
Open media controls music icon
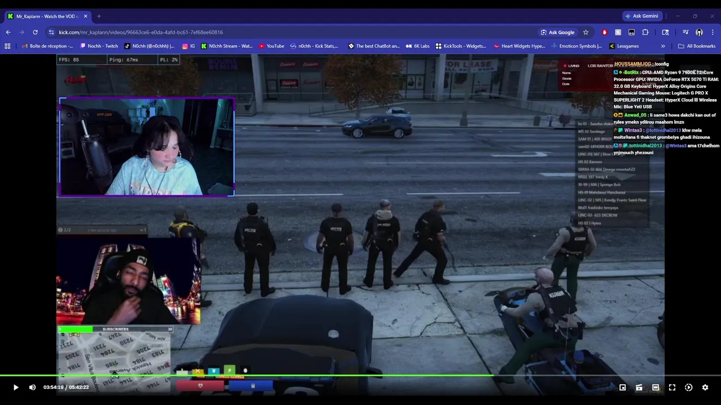coord(686,32)
